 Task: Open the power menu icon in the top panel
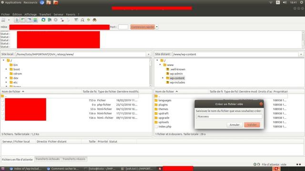(302, 2)
